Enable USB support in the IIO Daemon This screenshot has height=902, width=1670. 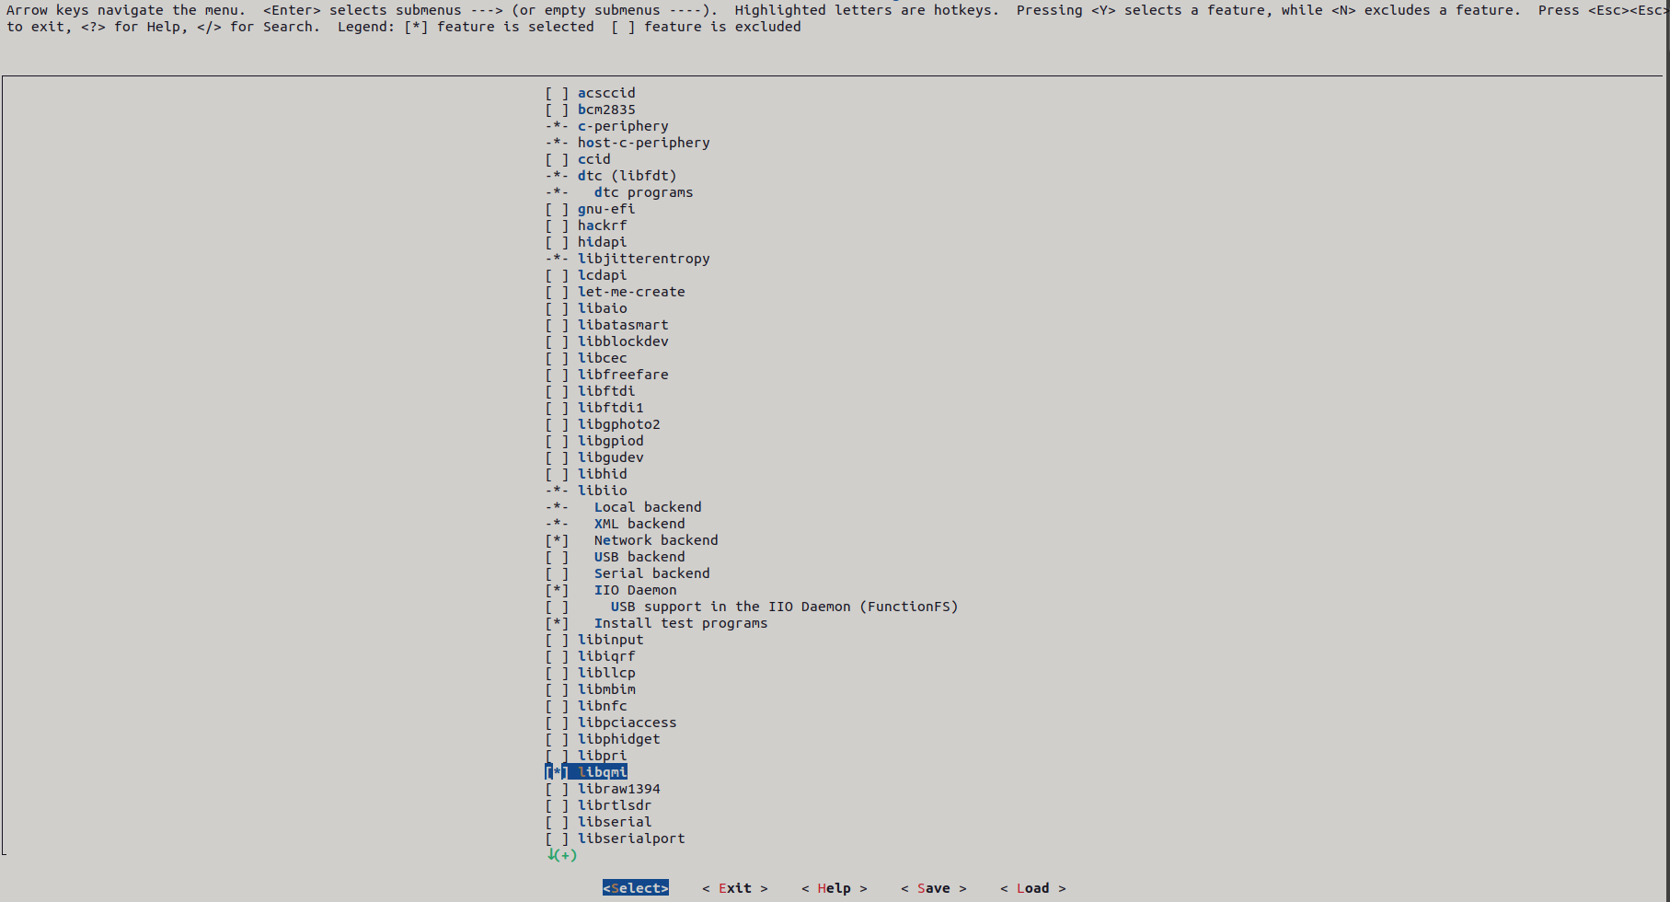coord(557,607)
